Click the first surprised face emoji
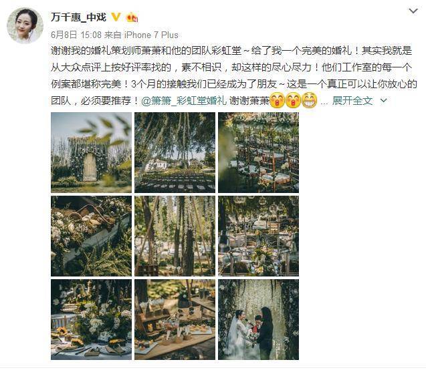 coord(277,100)
